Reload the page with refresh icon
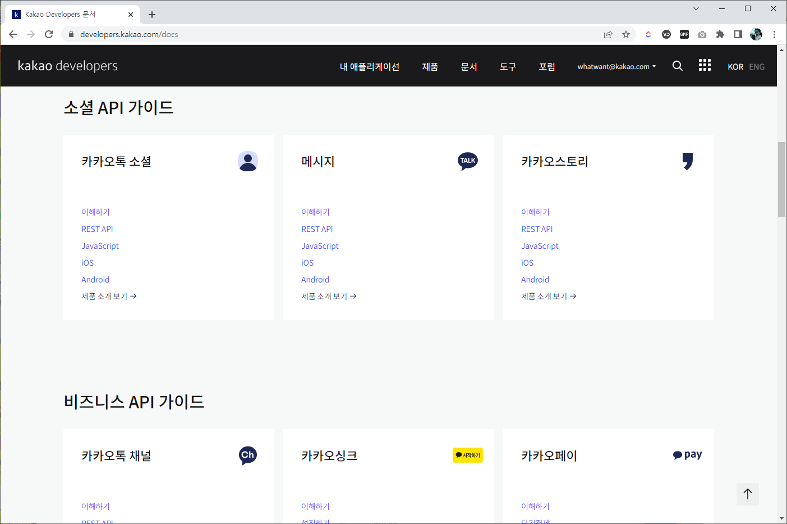This screenshot has width=787, height=524. [x=49, y=34]
